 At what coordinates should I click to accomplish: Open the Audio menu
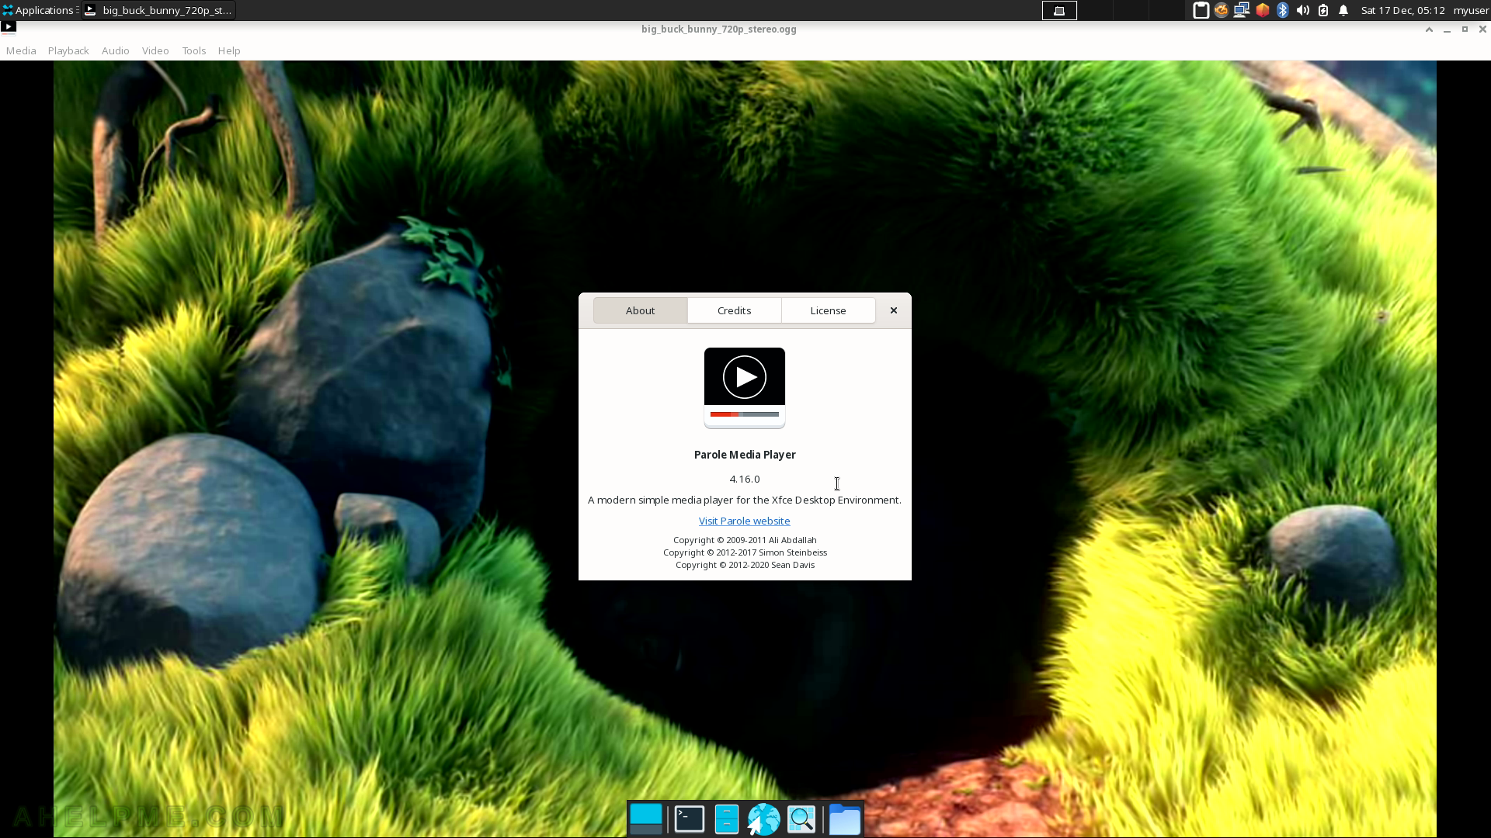point(115,50)
